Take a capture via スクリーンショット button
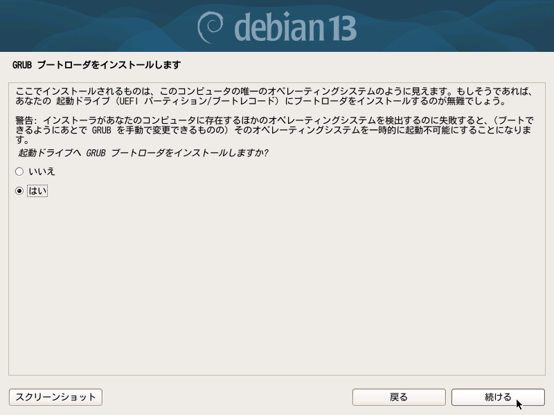This screenshot has width=554, height=415. [x=55, y=397]
